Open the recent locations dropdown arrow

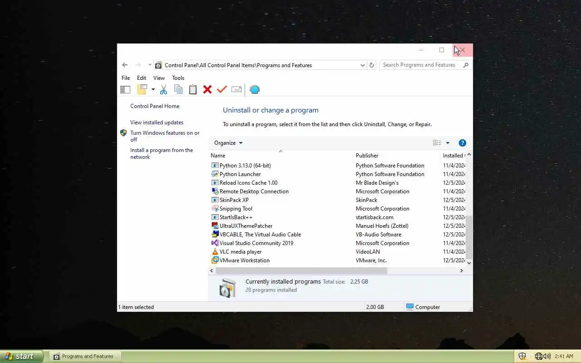150,65
